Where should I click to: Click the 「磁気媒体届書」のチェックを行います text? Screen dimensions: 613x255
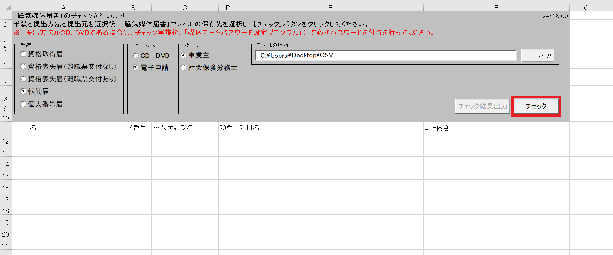click(x=72, y=15)
